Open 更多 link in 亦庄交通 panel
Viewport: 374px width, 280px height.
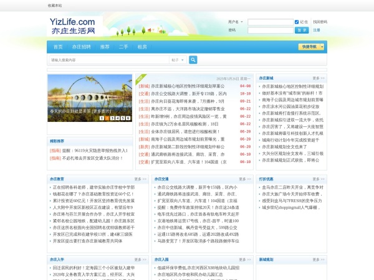(x=245, y=179)
